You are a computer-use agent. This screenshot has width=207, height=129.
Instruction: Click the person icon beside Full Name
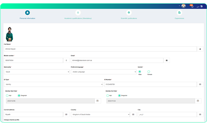coord(200,49)
